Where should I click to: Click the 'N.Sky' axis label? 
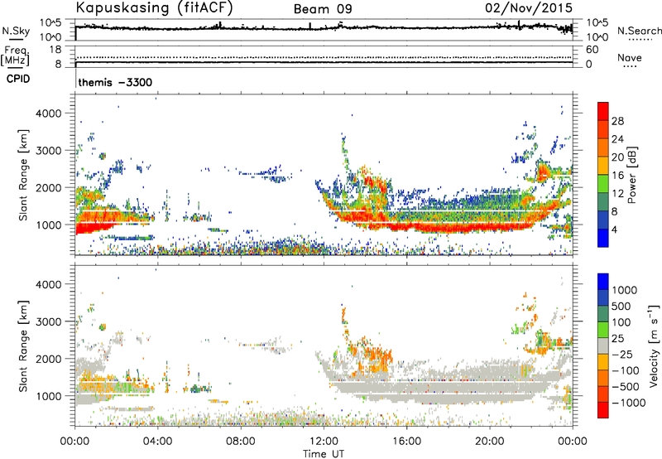click(x=16, y=31)
